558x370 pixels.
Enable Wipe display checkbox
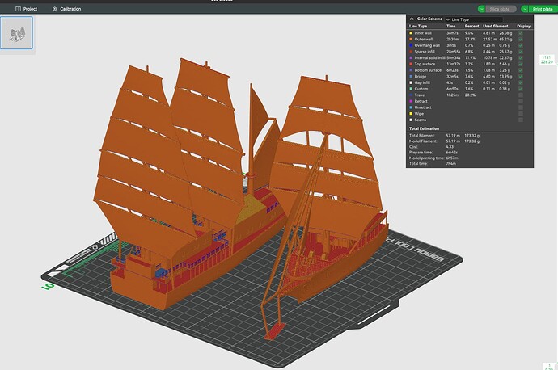click(x=521, y=114)
